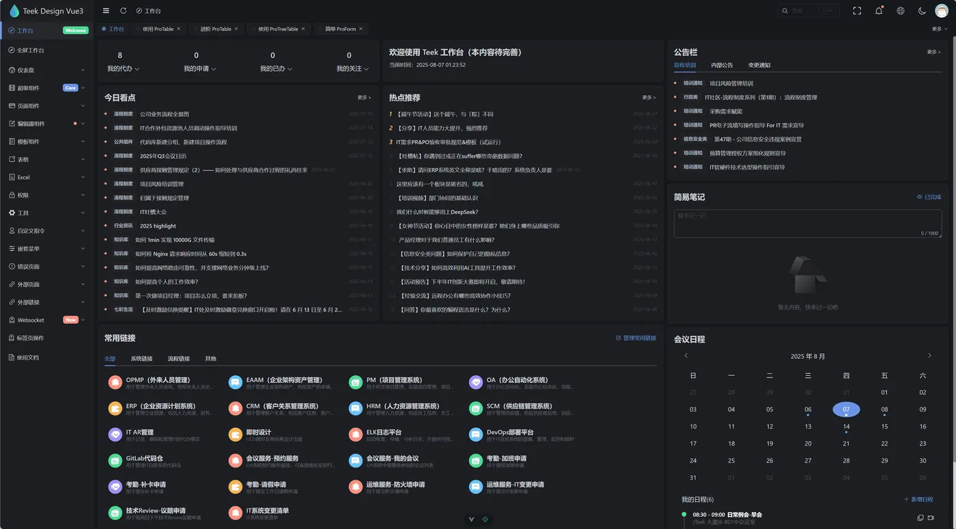Go to next month in calendar
956x529 pixels.
929,355
